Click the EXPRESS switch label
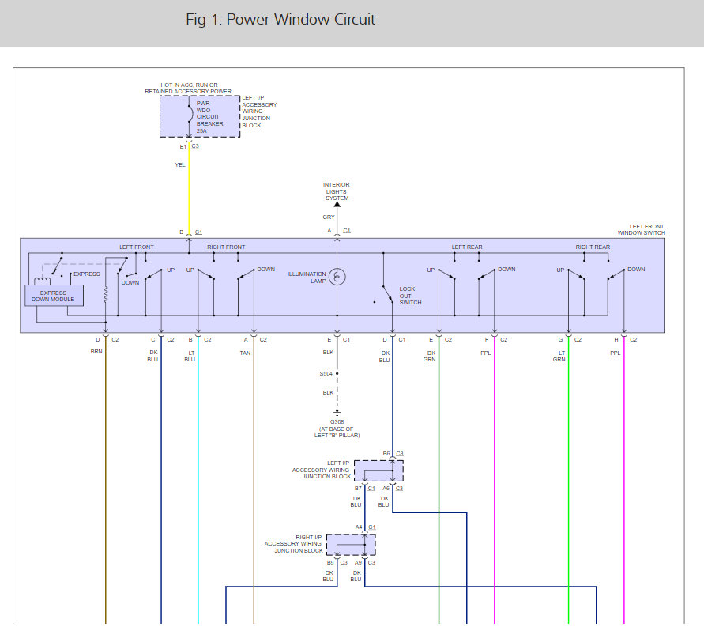Screen dimensions: 704x642 [87, 274]
